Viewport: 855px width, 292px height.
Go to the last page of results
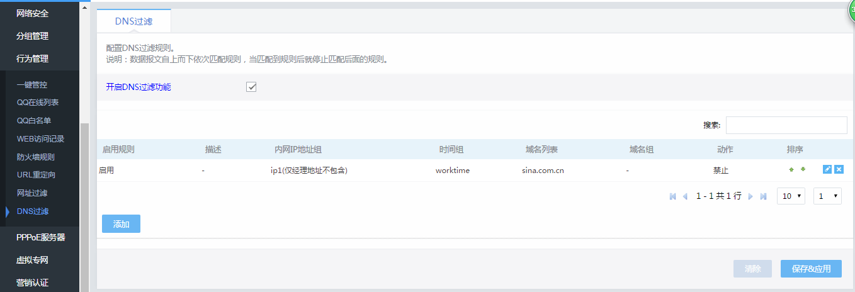[x=763, y=196]
